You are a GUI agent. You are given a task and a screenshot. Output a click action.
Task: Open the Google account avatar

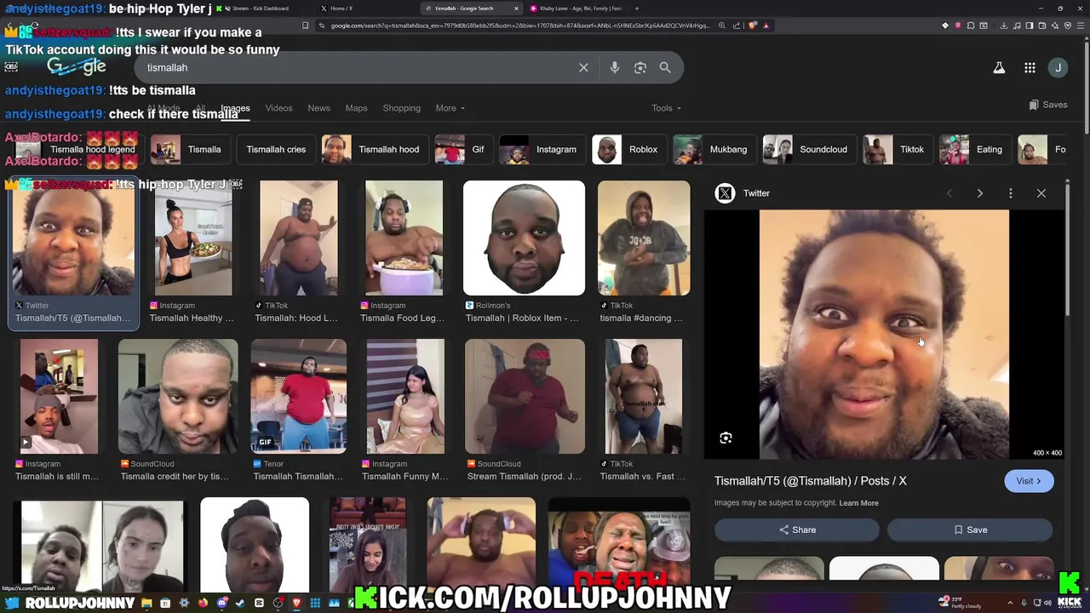tap(1058, 68)
